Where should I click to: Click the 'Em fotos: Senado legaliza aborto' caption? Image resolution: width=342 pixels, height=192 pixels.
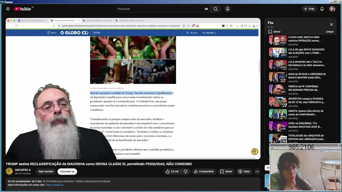(x=107, y=88)
